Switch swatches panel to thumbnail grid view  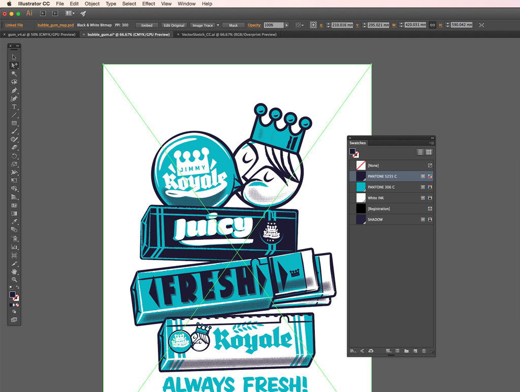click(429, 152)
